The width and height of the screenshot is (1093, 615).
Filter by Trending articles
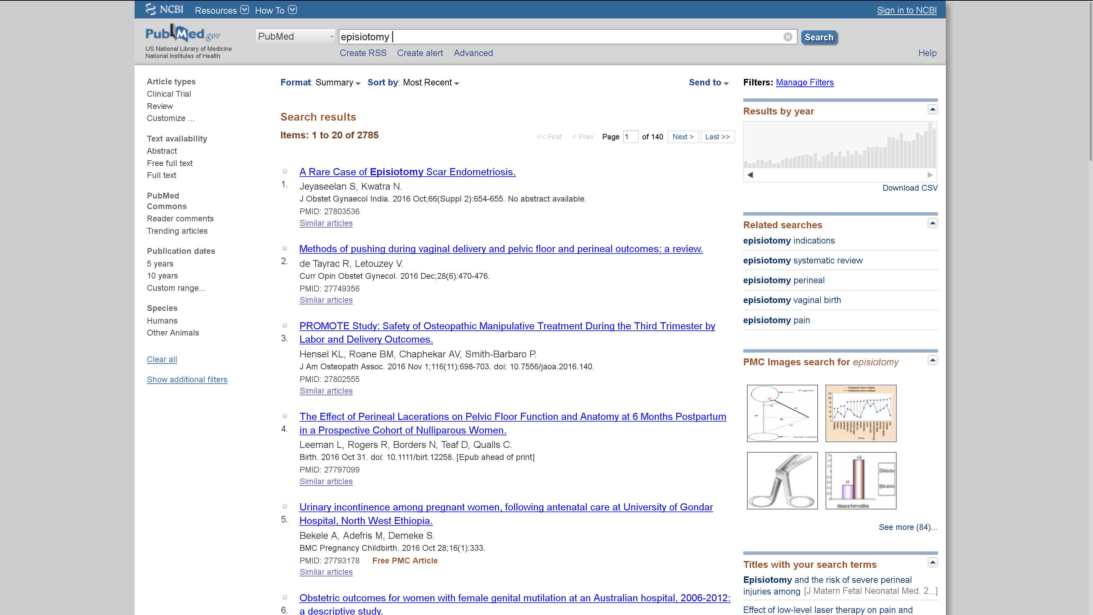177,231
